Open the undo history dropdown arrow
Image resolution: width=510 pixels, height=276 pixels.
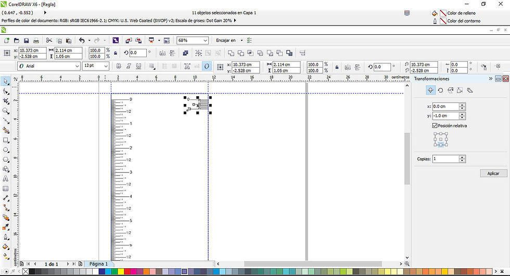click(x=89, y=41)
